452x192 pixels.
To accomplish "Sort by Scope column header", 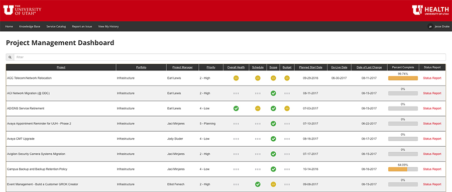I will click(x=273, y=67).
